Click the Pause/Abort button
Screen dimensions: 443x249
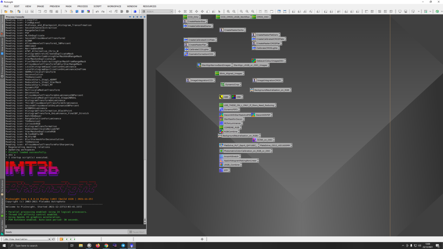pos(137,232)
